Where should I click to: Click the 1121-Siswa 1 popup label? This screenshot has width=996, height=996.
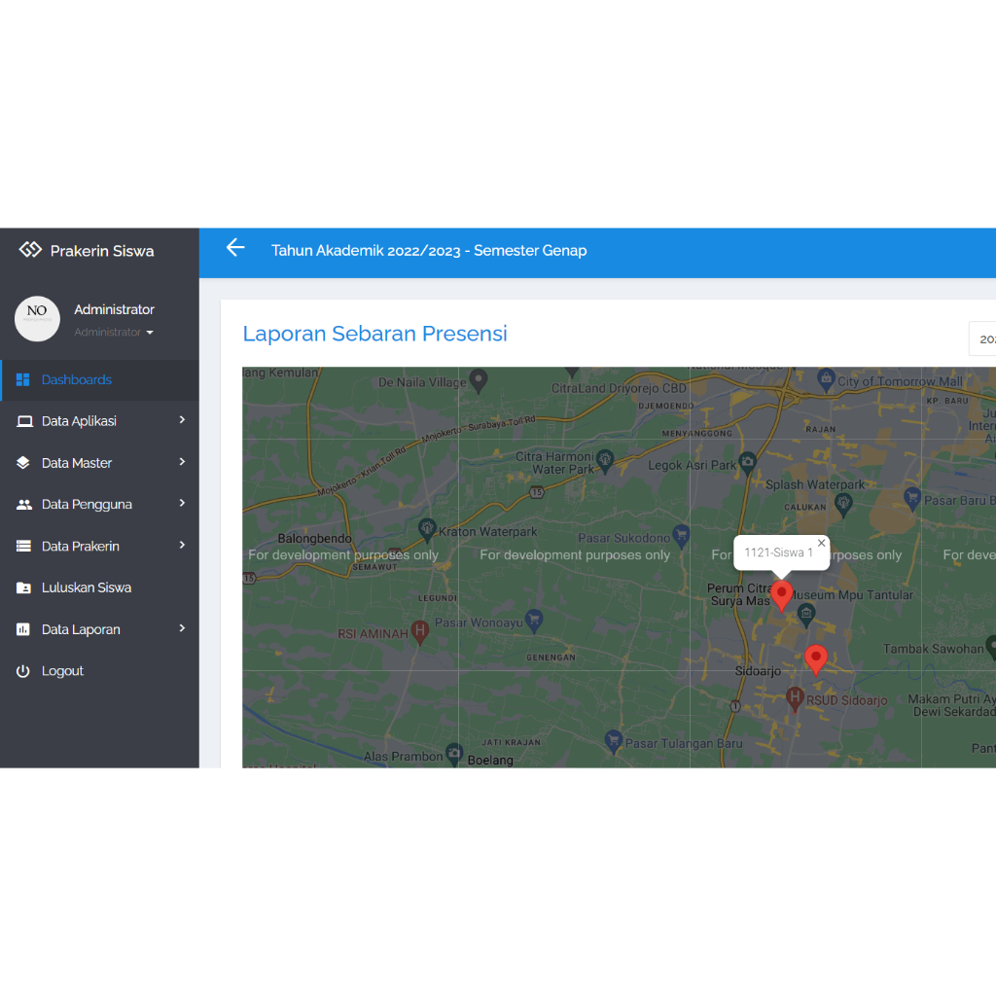(778, 552)
